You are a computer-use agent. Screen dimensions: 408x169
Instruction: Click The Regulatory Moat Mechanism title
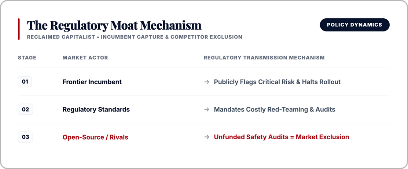114,26
